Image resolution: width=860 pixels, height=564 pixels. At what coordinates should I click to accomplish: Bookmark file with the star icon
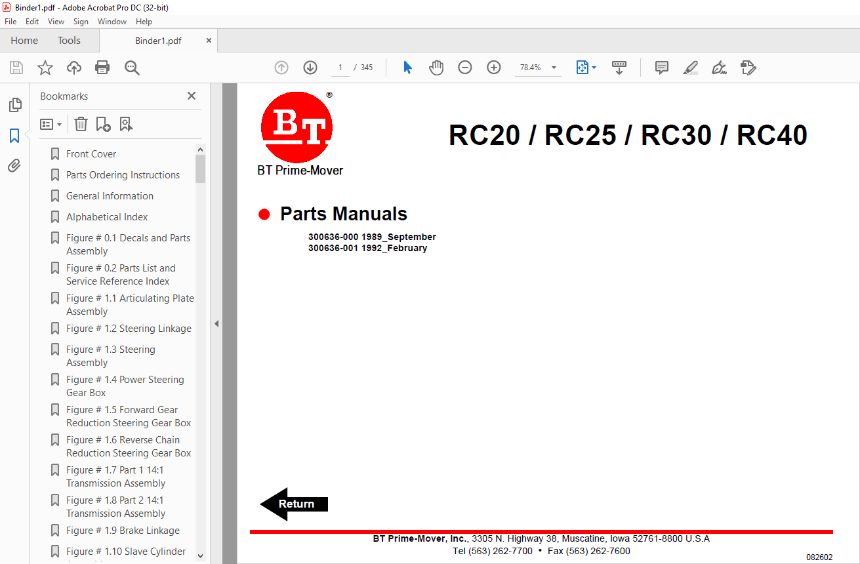tap(45, 68)
